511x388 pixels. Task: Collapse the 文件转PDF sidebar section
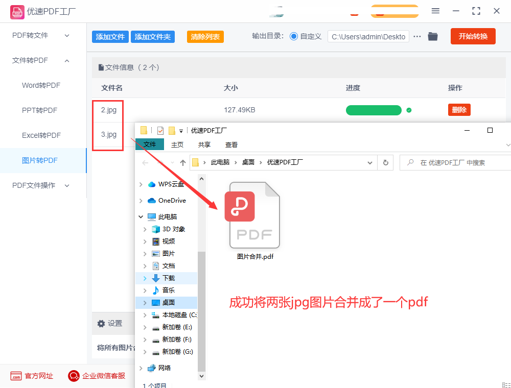(66, 60)
